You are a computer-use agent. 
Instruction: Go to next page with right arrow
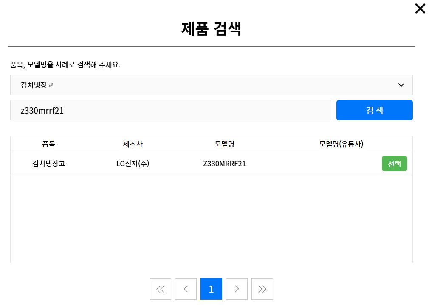(237, 289)
